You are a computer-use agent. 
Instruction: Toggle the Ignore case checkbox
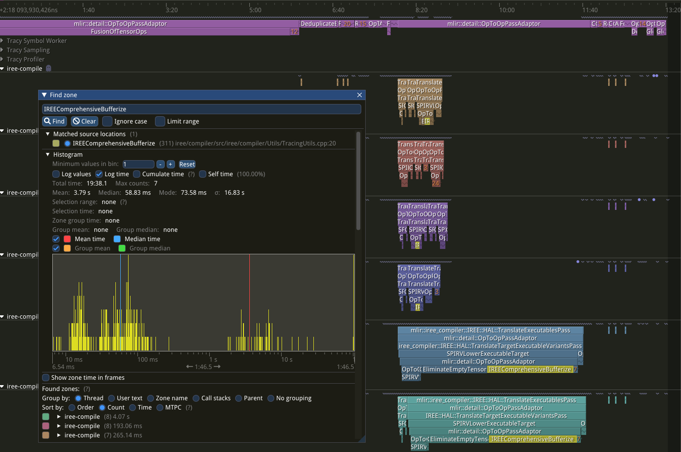pos(107,121)
